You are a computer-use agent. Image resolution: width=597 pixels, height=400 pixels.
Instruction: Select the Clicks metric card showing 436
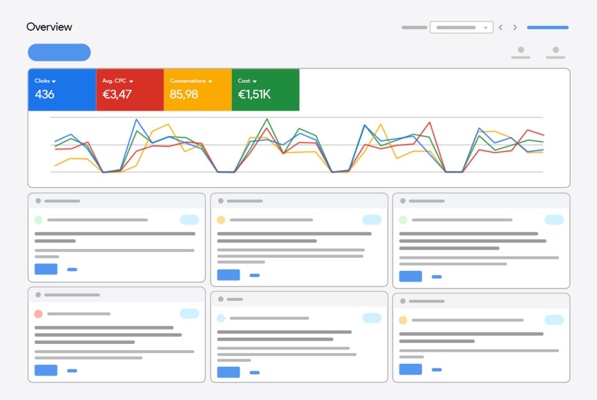pyautogui.click(x=62, y=90)
